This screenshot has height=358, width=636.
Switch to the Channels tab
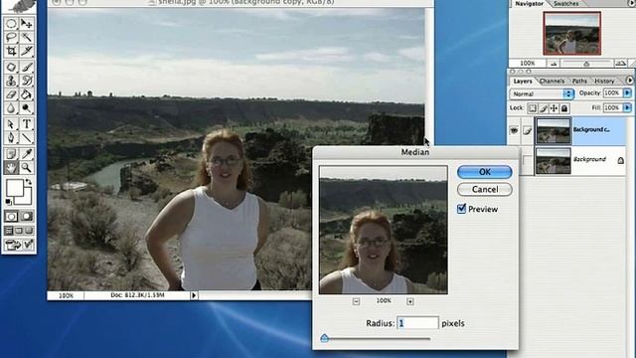553,82
